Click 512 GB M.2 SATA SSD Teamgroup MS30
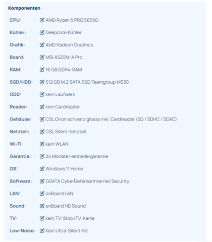This screenshot has height=242, width=212. coord(87,82)
